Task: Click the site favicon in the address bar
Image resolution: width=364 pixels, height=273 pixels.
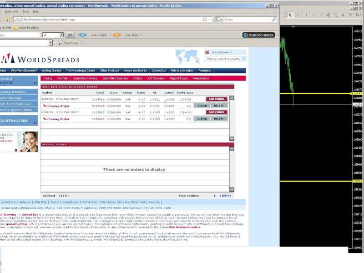Action: [x=17, y=20]
